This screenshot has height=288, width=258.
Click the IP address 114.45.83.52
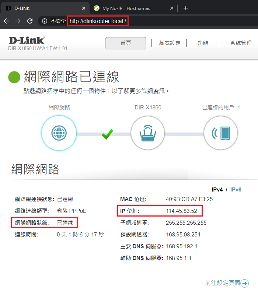coord(182,211)
